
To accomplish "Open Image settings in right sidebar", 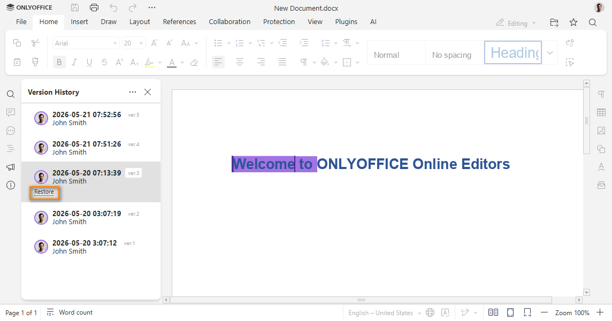I will 601,131.
